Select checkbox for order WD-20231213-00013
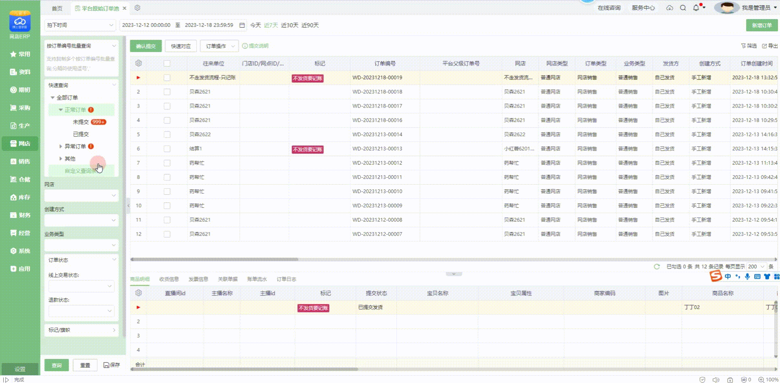780x383 pixels. tap(167, 149)
